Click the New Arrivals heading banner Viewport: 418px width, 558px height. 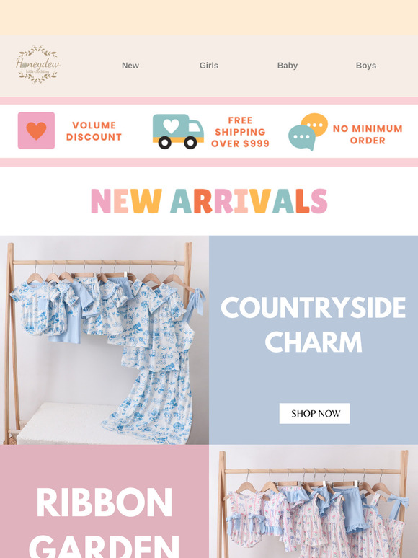click(x=209, y=201)
